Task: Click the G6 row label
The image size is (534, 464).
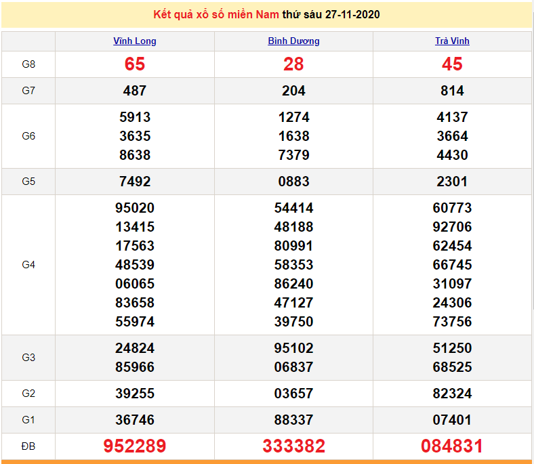Action: pyautogui.click(x=28, y=136)
